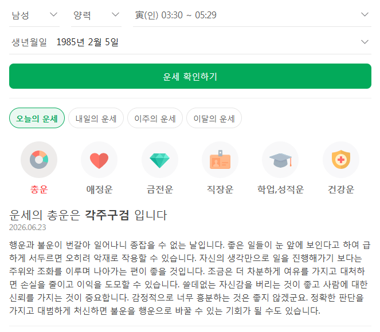Click the green 운세 확인하기 button

tap(190, 76)
